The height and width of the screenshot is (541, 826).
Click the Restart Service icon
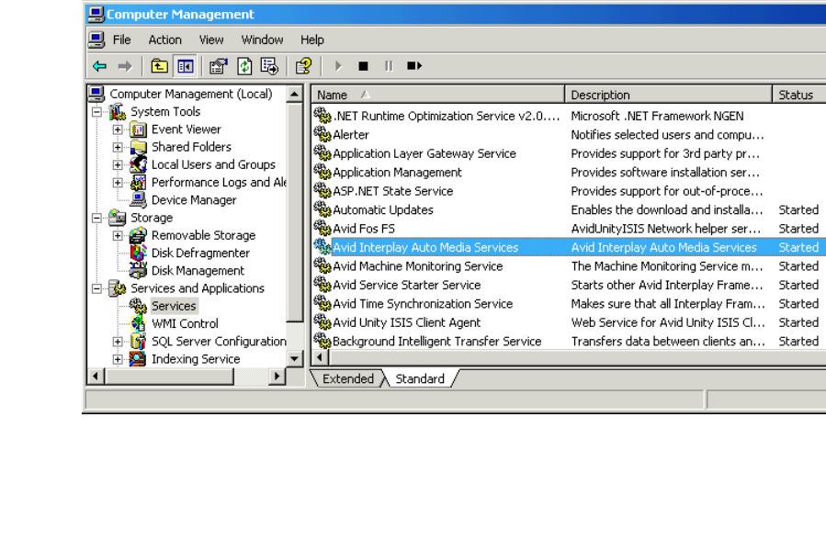pos(414,66)
